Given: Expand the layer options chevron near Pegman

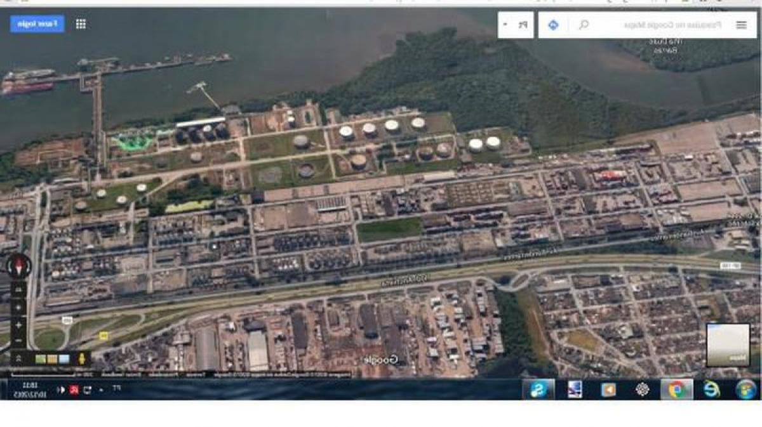Looking at the screenshot, I should pos(18,357).
